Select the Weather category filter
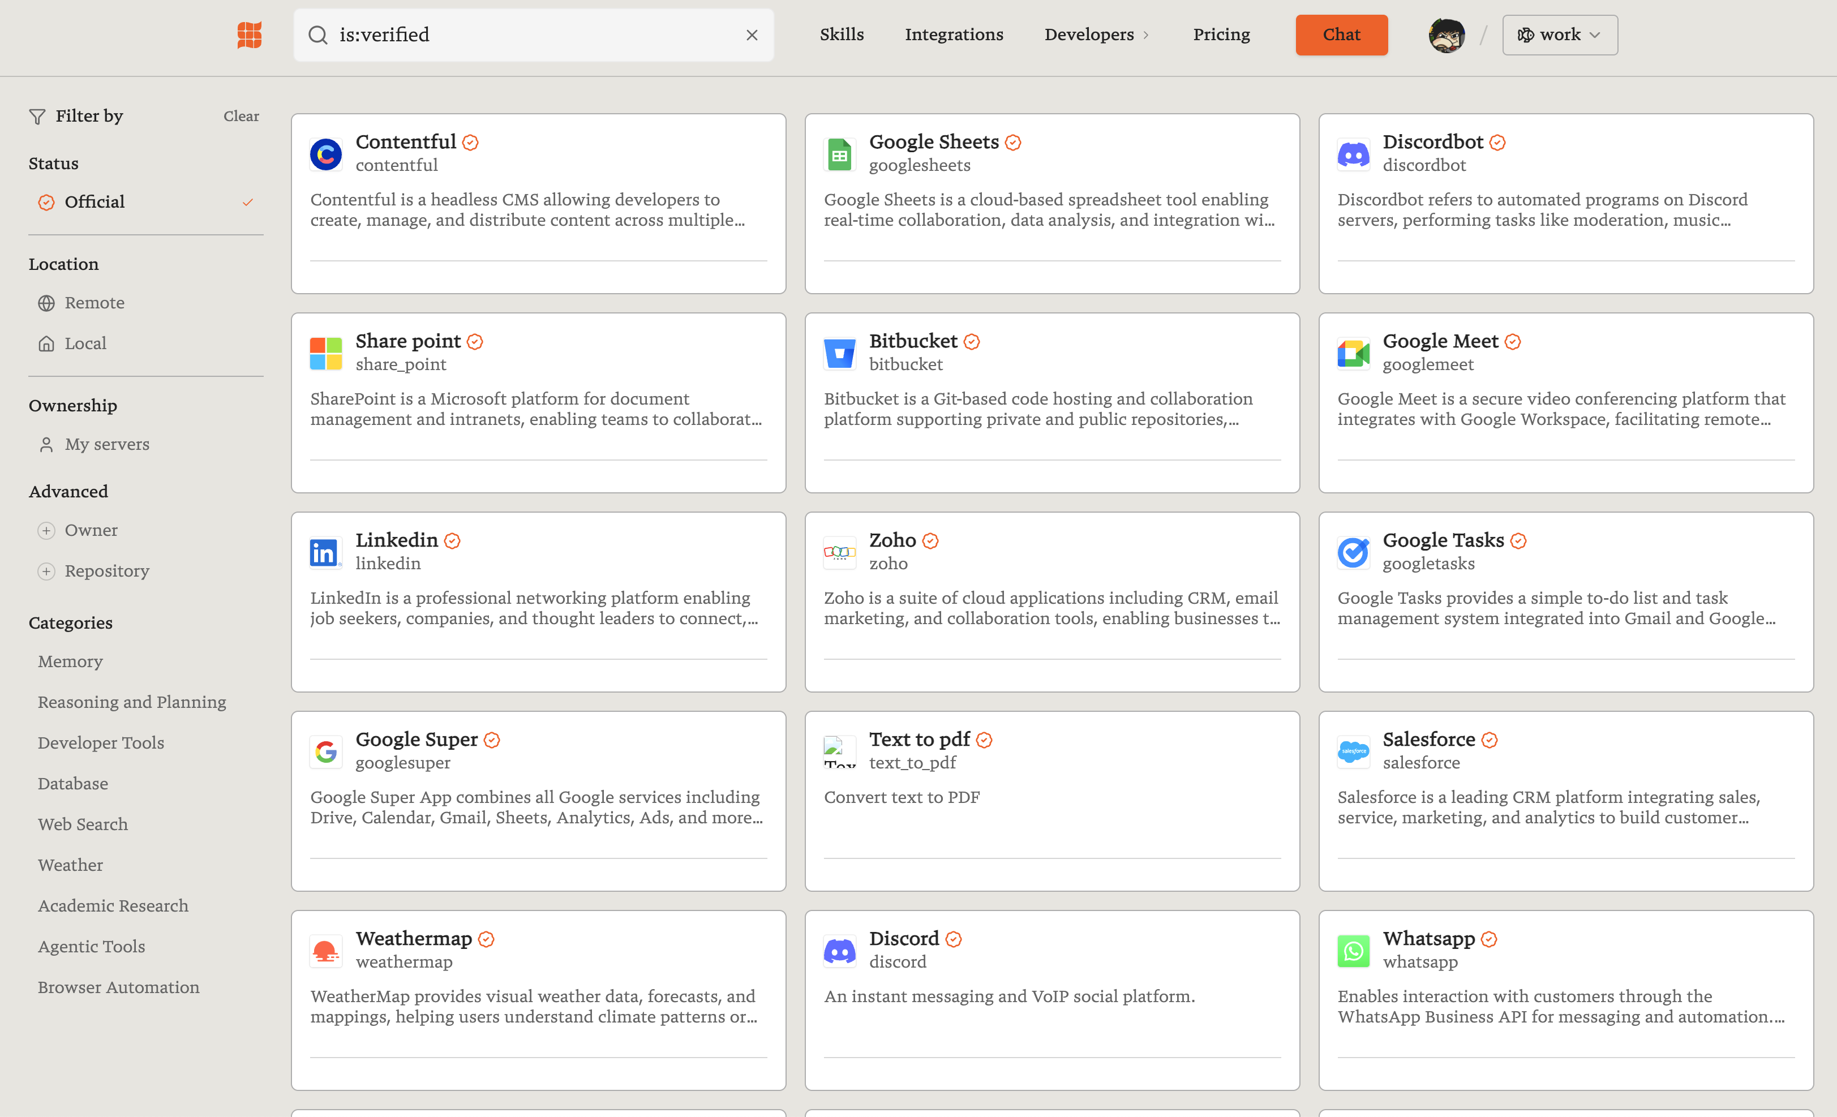1837x1117 pixels. tap(70, 865)
